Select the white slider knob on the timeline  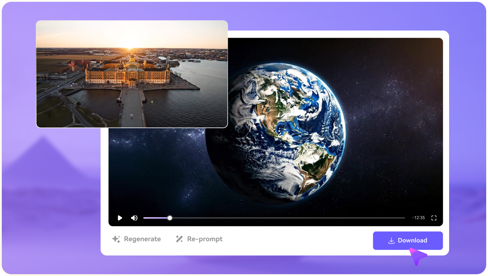pyautogui.click(x=170, y=218)
